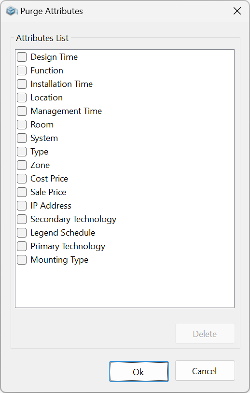The image size is (250, 393).
Task: Enable the Location attribute checkbox
Action: (22, 98)
